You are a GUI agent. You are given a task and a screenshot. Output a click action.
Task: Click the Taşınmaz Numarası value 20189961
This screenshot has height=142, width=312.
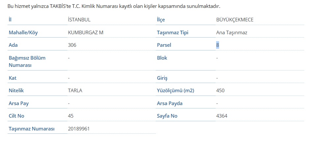pyautogui.click(x=79, y=129)
